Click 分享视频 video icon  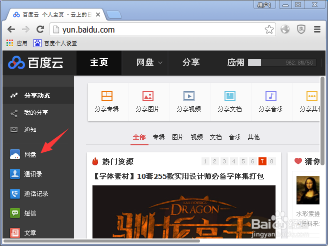click(189, 96)
